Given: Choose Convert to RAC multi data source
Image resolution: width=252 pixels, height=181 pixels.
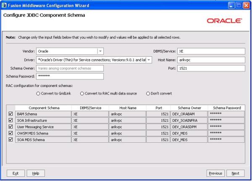Looking at the screenshot, I should [82, 93].
